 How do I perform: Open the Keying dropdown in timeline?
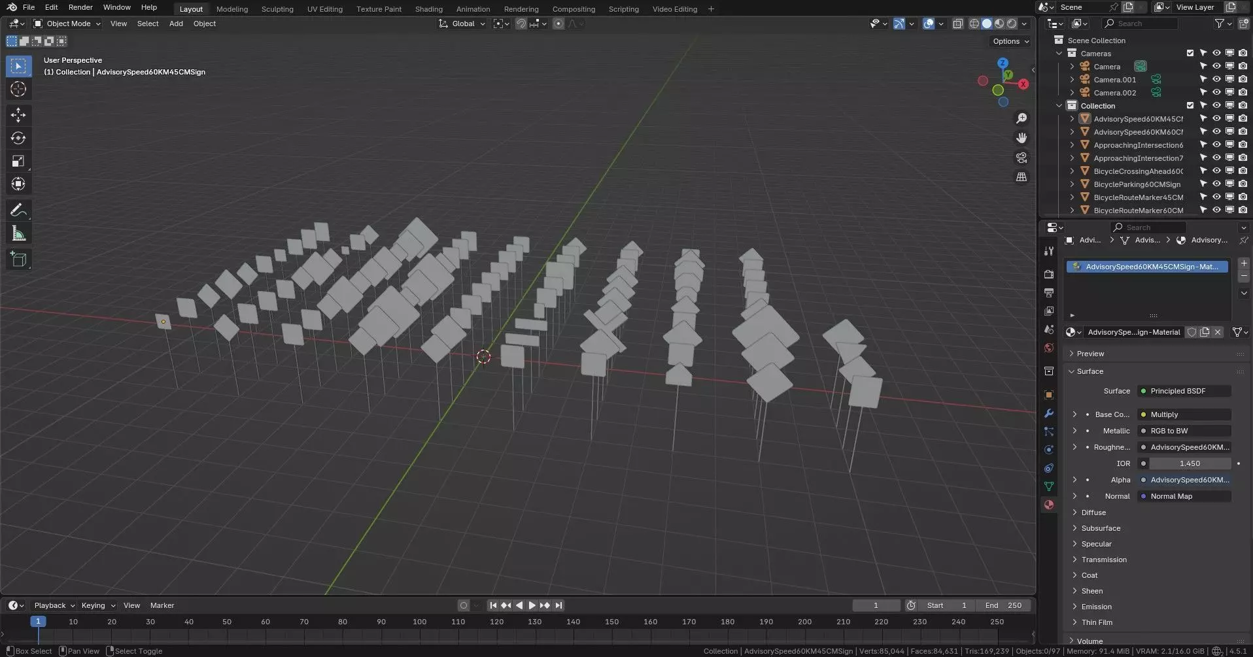97,605
